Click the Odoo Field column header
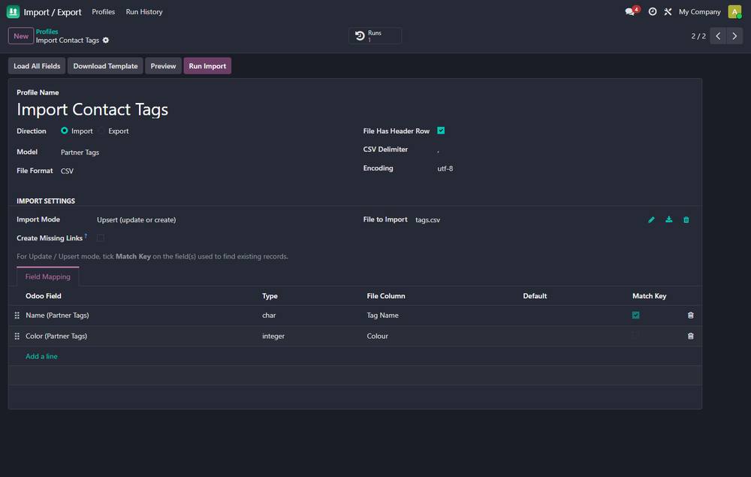The height and width of the screenshot is (477, 751). [43, 296]
